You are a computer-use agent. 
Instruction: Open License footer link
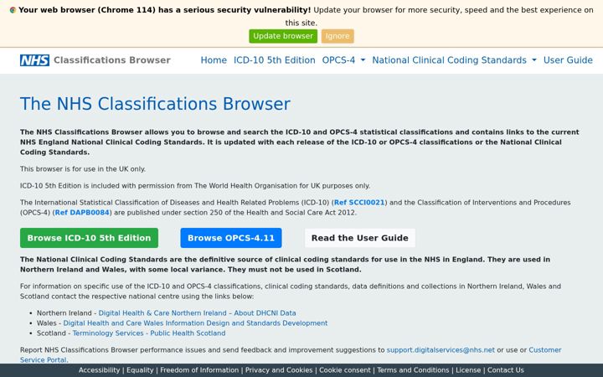468,370
